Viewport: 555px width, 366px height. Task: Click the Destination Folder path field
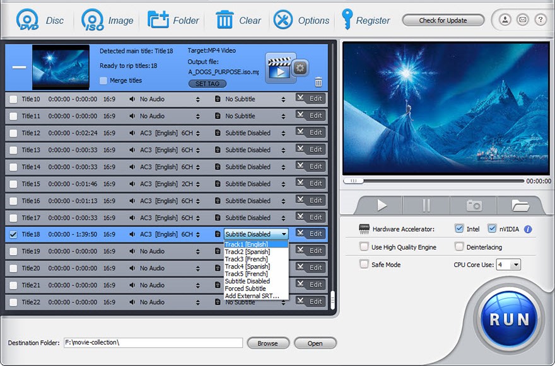pos(153,343)
